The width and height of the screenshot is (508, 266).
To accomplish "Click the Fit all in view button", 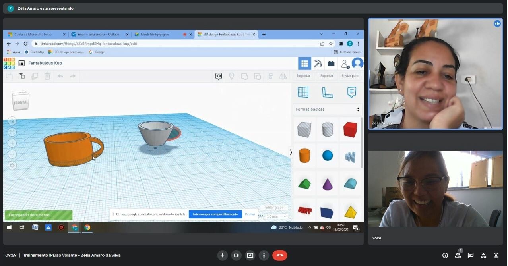I will click(12, 132).
